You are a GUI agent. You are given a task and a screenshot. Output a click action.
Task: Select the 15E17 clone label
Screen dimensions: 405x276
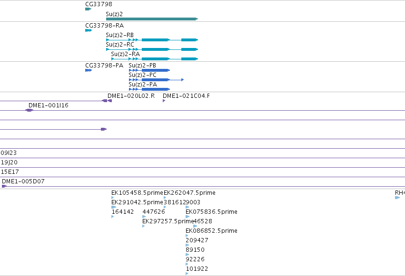tap(10, 172)
